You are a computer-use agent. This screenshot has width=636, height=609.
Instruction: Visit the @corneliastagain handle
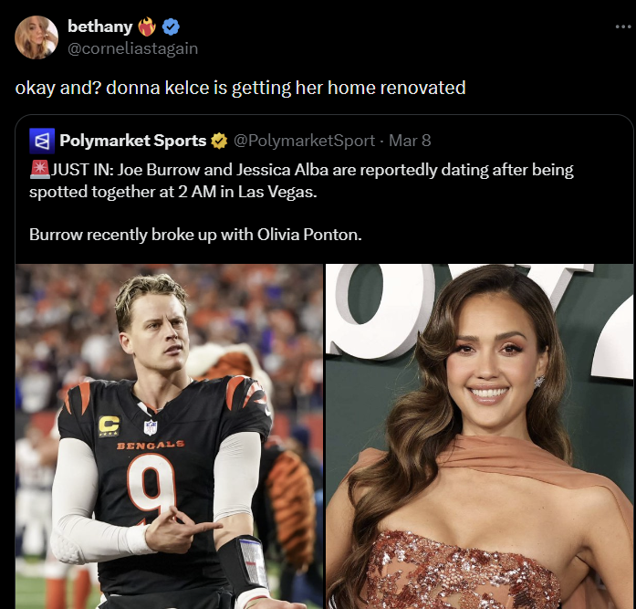click(x=132, y=48)
